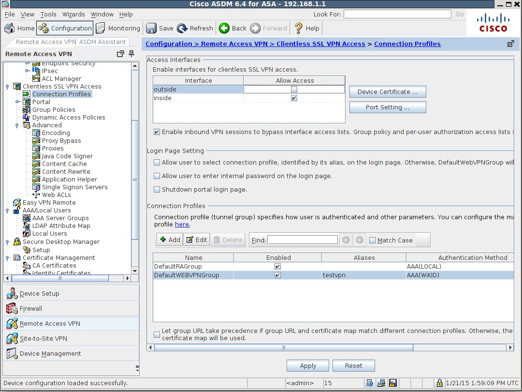Screen dimensions: 522x392
Task: Enable user selection of connection profile on login page
Action: pos(157,163)
